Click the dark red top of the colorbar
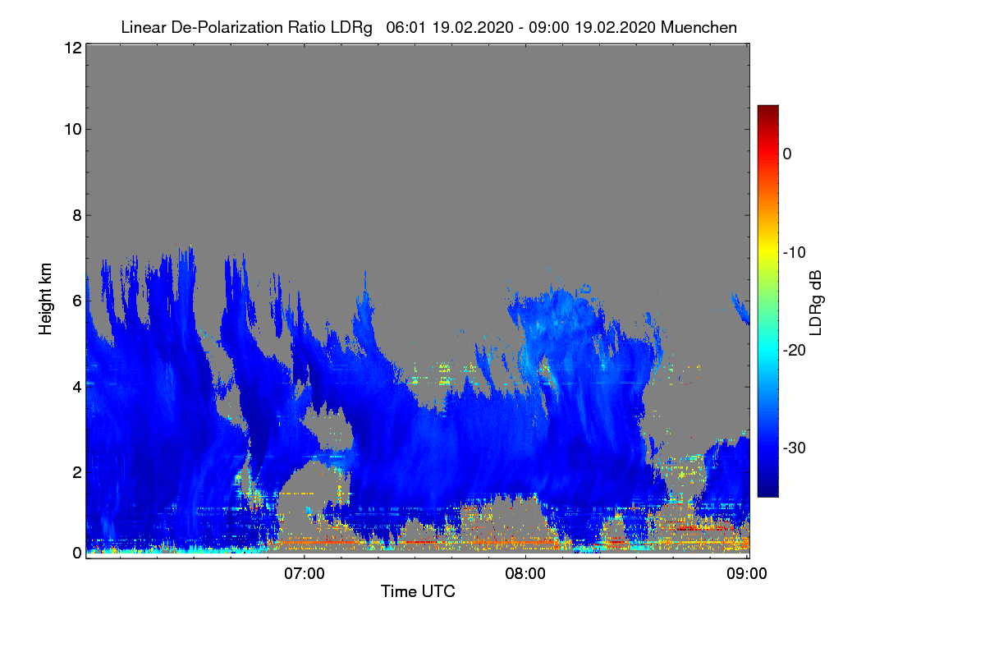This screenshot has height=657, width=985. pos(767,111)
